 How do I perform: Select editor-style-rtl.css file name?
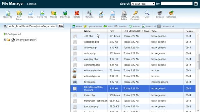coord(93,71)
